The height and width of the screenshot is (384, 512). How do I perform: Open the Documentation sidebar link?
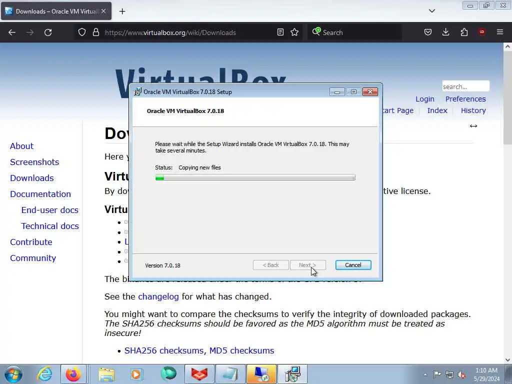(40, 194)
